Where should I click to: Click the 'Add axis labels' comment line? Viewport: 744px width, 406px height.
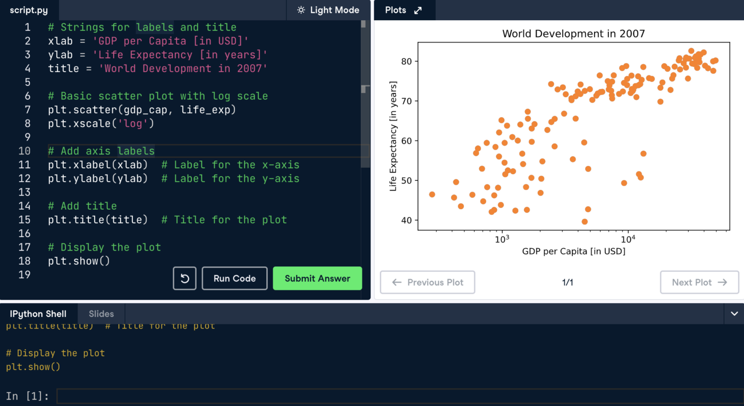(101, 151)
